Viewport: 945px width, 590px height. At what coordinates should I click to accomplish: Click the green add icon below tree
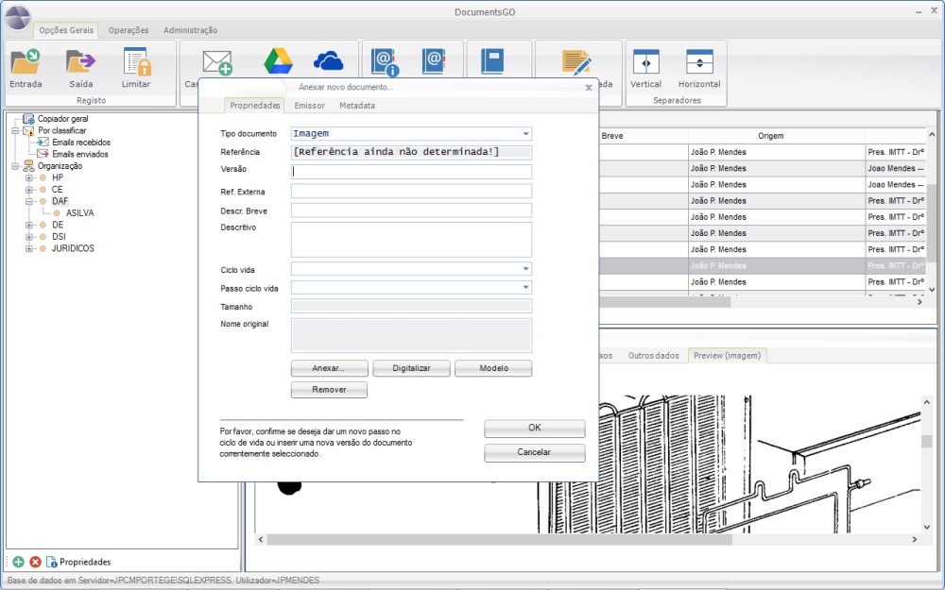point(18,562)
